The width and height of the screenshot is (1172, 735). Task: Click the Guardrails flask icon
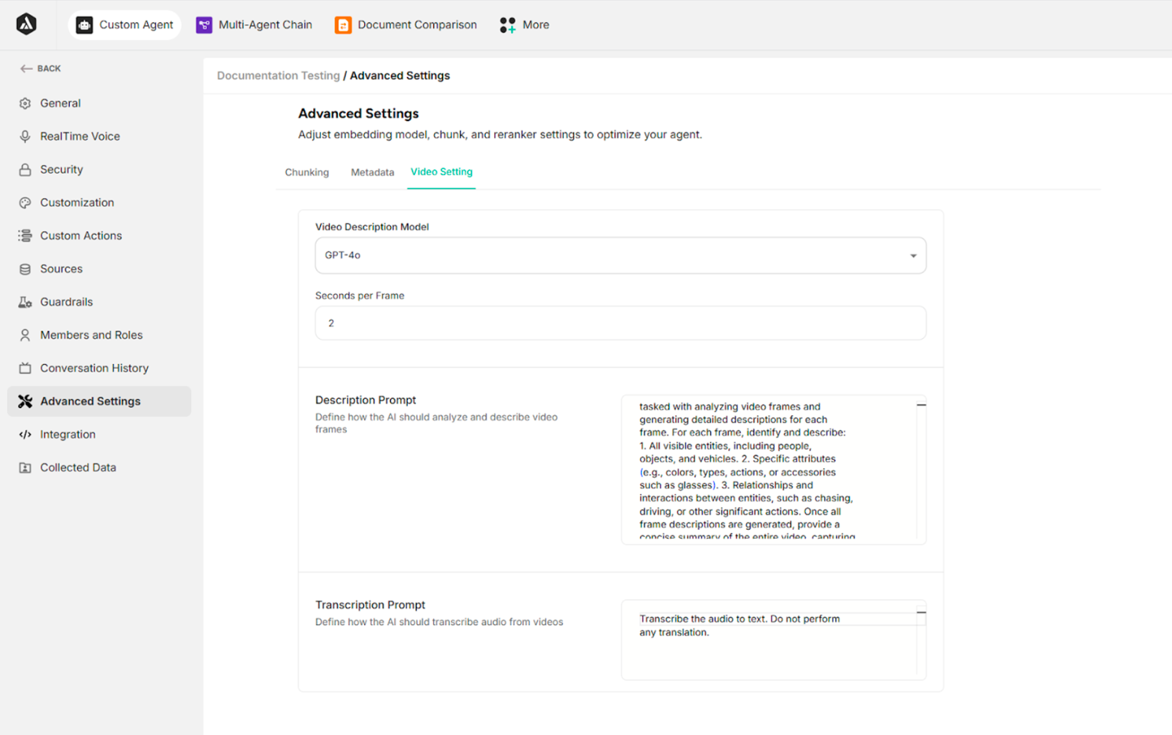click(x=25, y=302)
